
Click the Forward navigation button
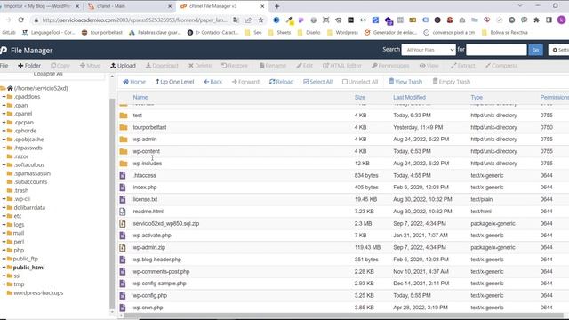tap(245, 82)
